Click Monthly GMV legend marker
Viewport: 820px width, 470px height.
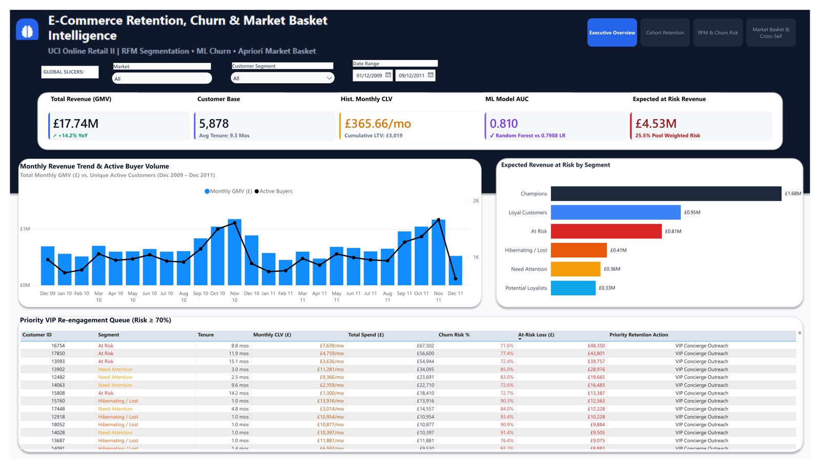click(207, 191)
